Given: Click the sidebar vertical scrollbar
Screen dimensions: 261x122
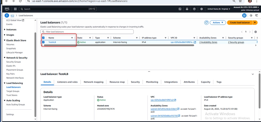Looking at the screenshot, I should [35, 75].
